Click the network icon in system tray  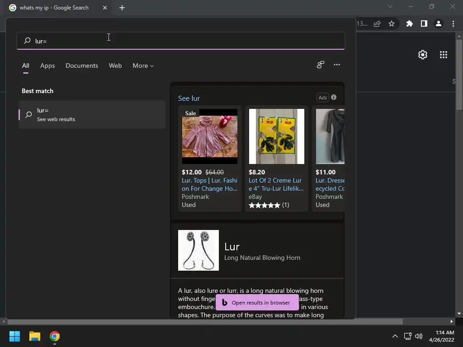[408, 336]
